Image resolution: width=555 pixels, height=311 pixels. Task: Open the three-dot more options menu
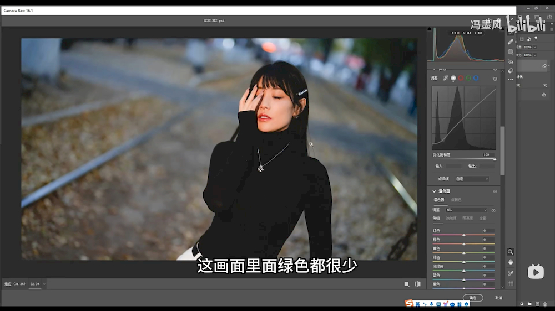[511, 80]
